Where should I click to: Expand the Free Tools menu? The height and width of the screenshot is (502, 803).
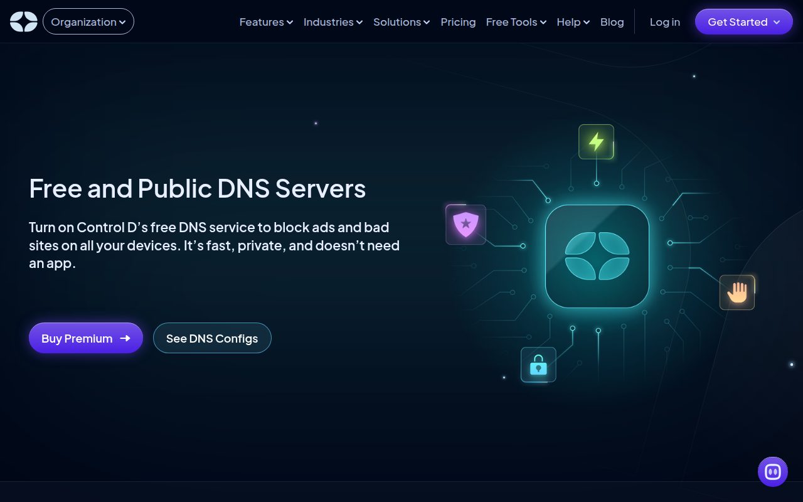click(516, 22)
